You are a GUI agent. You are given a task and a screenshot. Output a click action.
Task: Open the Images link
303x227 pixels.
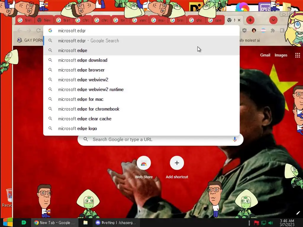(281, 55)
